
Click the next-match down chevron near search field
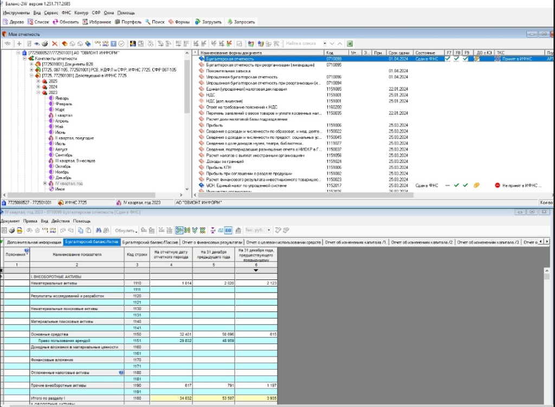point(332,43)
